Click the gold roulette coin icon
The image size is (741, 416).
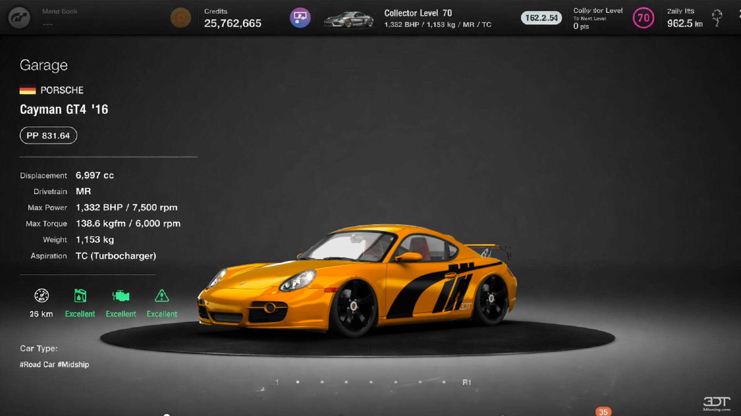180,17
